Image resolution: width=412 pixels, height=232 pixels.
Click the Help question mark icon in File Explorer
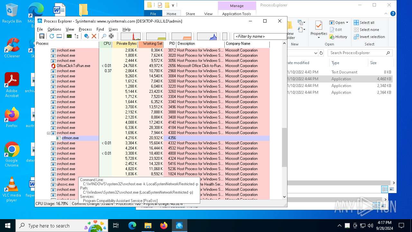pos(393,14)
